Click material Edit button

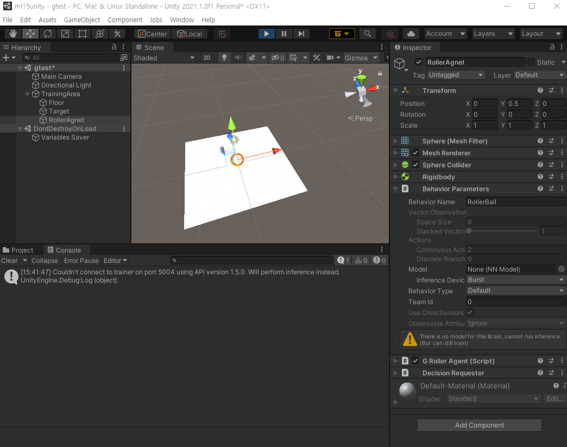point(555,399)
